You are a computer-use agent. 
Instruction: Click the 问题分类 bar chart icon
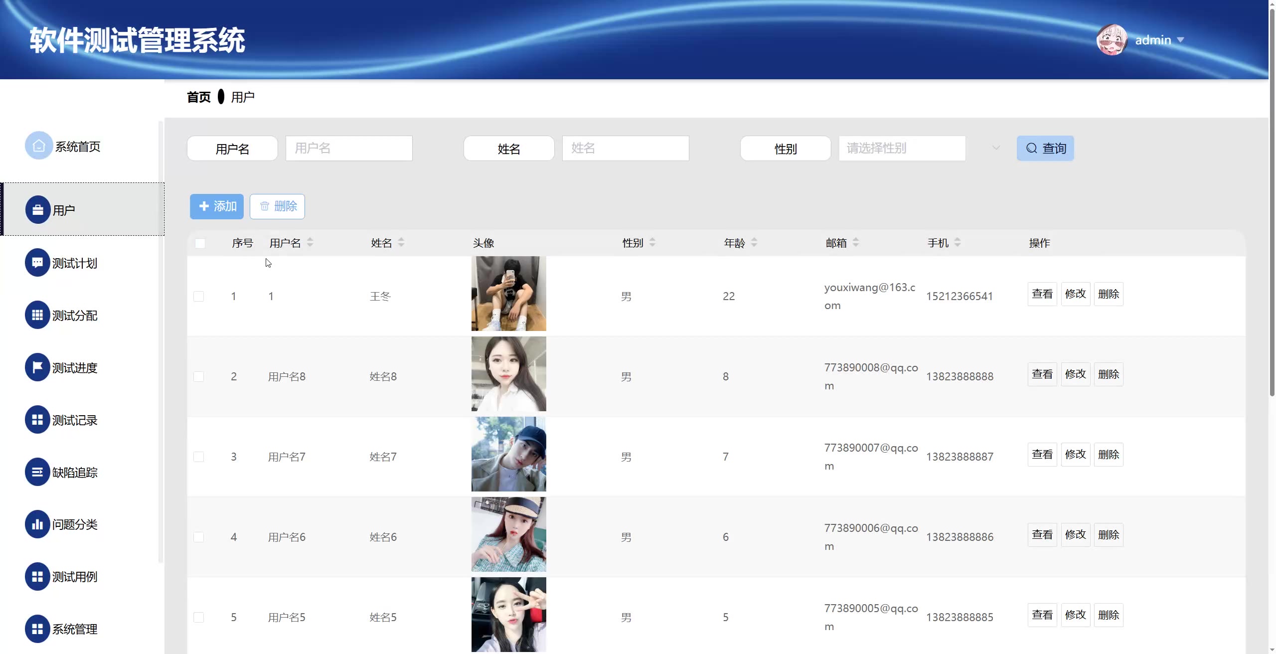pyautogui.click(x=37, y=524)
